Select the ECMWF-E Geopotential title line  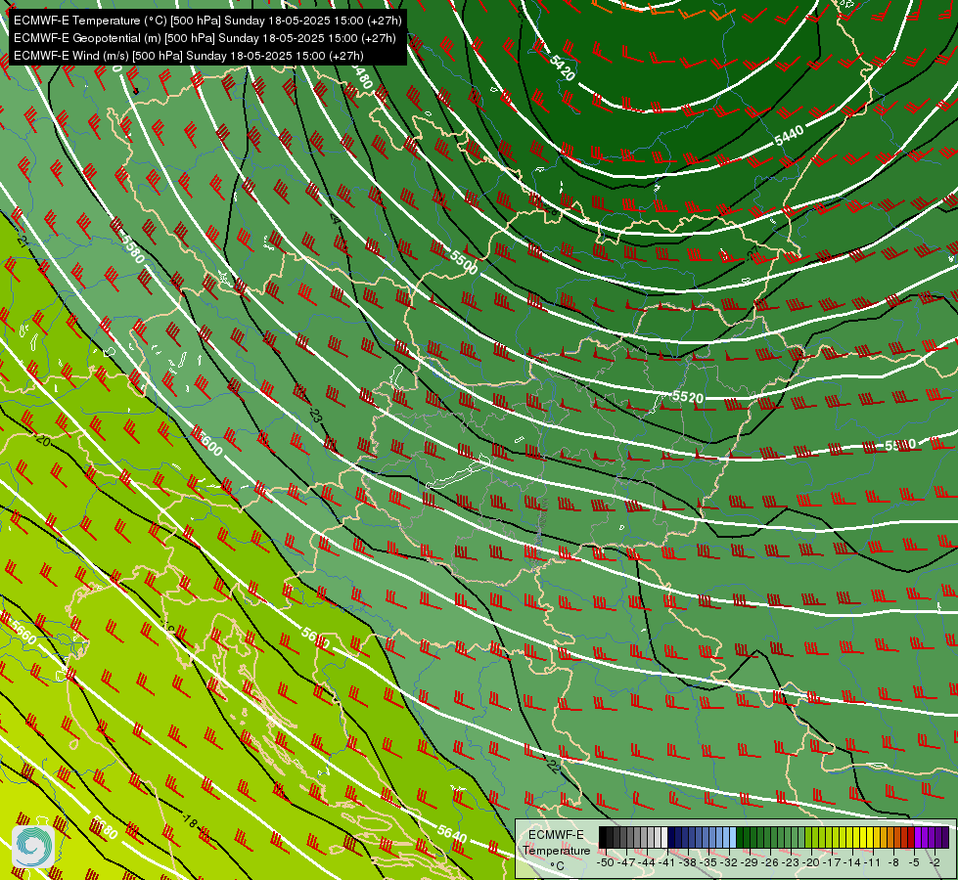click(205, 38)
